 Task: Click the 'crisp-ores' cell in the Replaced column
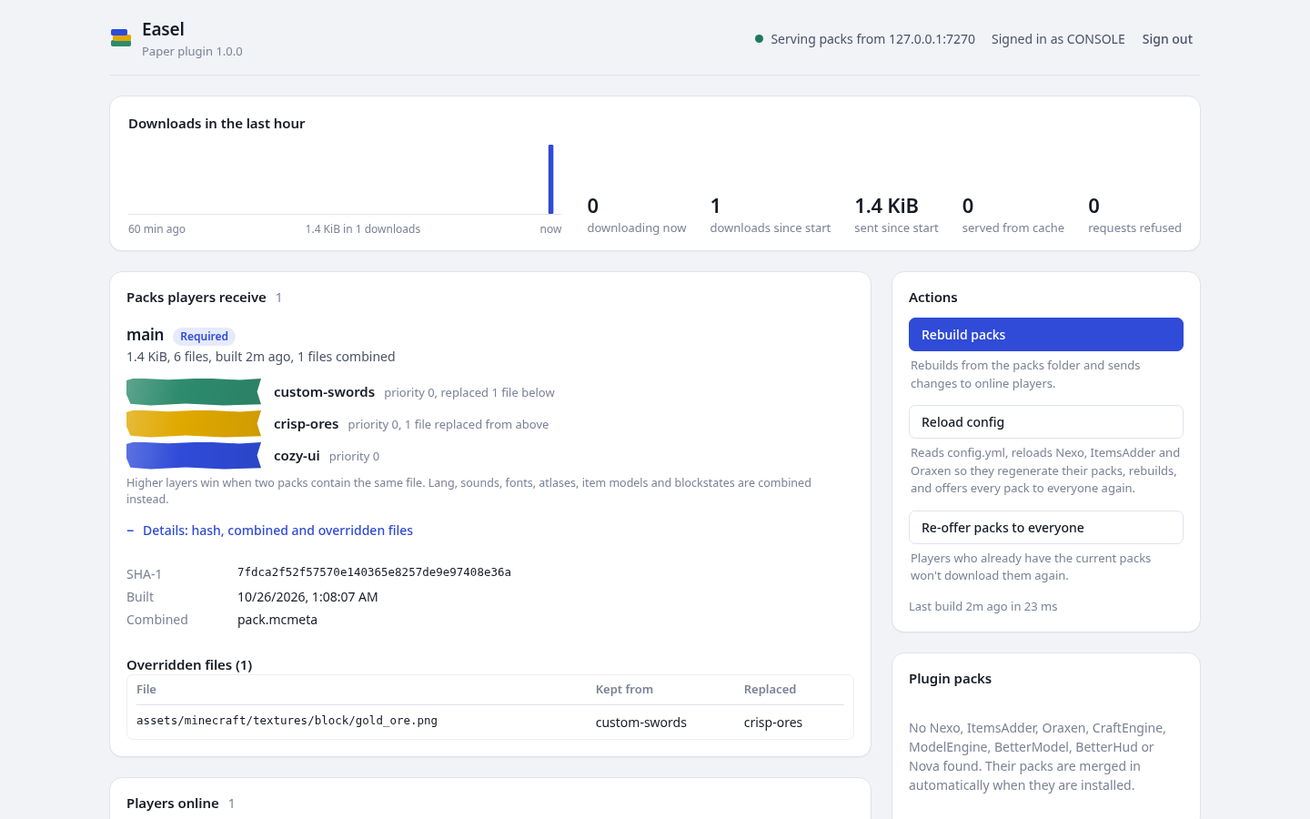pos(773,723)
